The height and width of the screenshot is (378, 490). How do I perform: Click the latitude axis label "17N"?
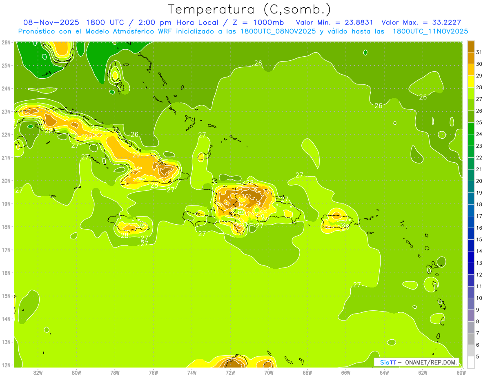(6, 250)
